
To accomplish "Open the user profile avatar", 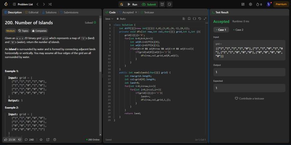I will (268, 4).
